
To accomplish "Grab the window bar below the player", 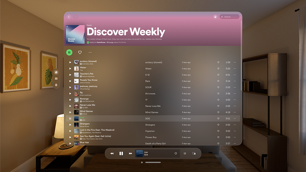I will click(153, 162).
